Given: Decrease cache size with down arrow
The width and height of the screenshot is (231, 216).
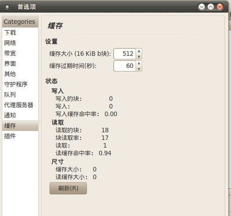Looking at the screenshot, I should (x=139, y=57).
